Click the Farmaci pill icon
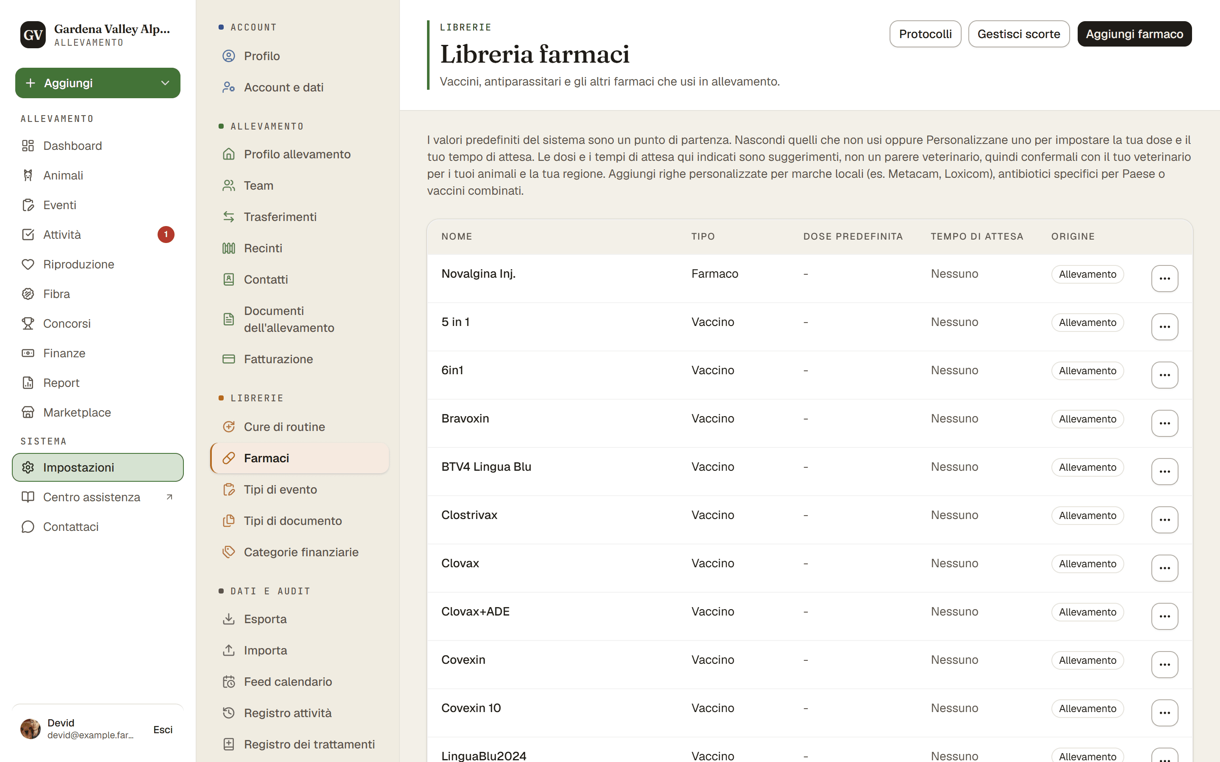Viewport: 1220px width, 762px height. (x=229, y=458)
